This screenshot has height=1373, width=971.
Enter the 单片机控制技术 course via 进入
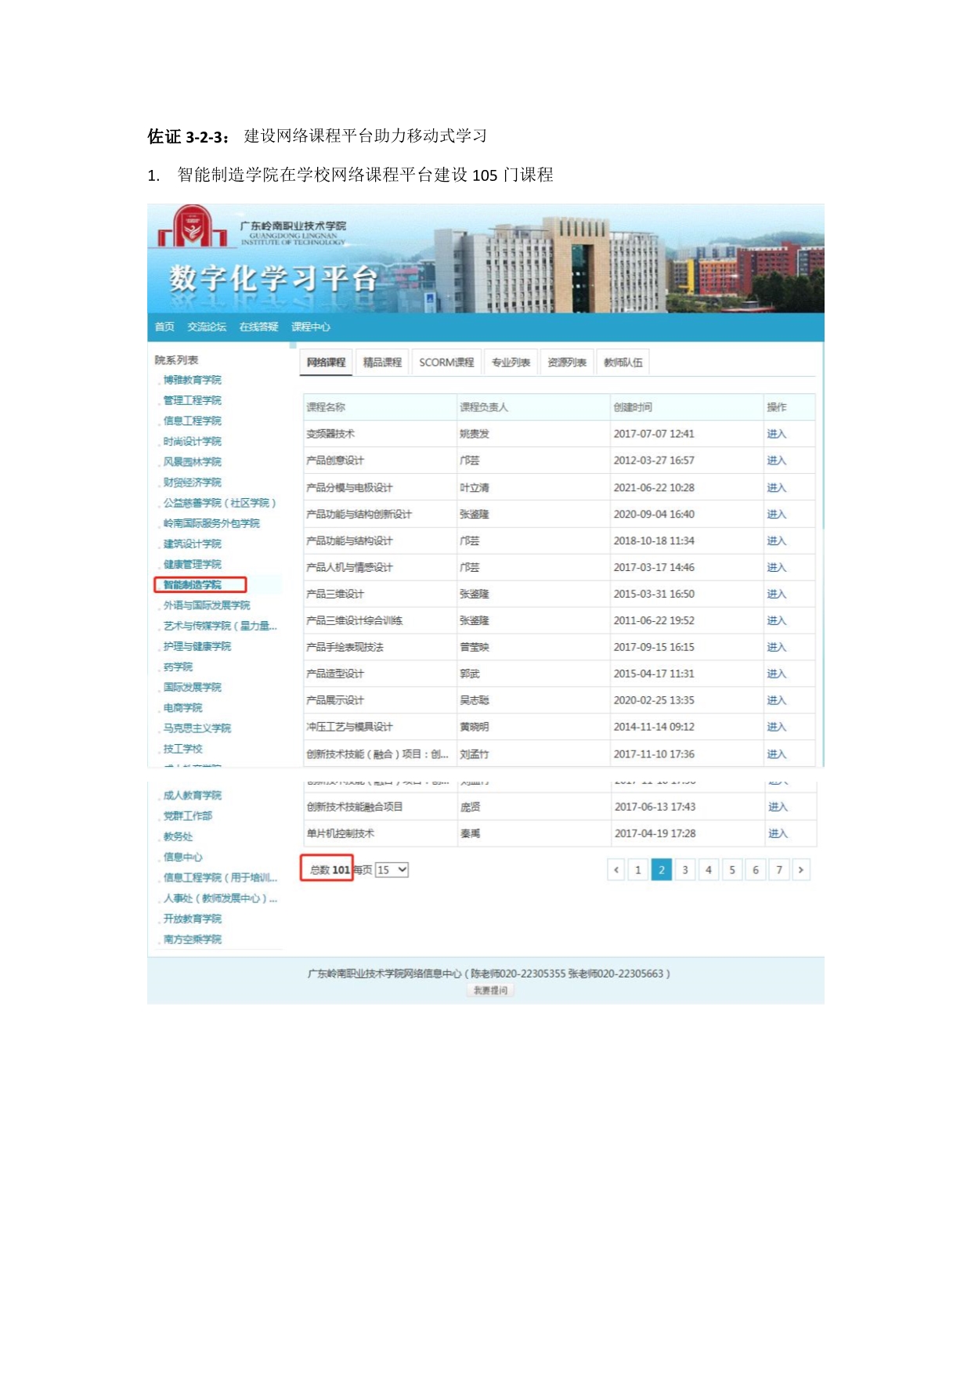pyautogui.click(x=778, y=834)
